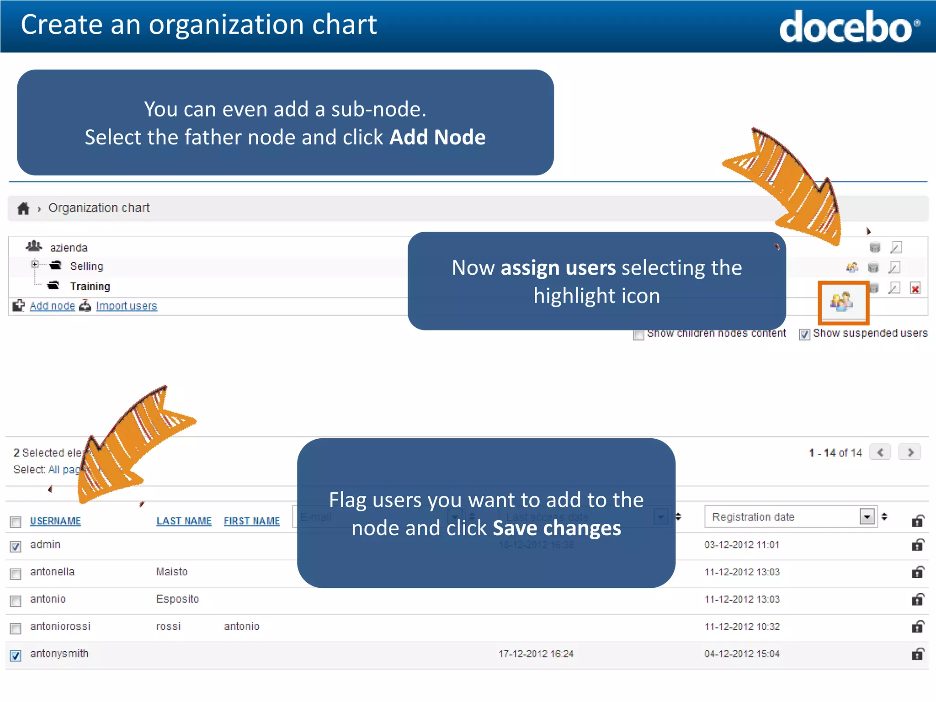Uncheck the admin user checkbox
The height and width of the screenshot is (702, 936).
(16, 547)
